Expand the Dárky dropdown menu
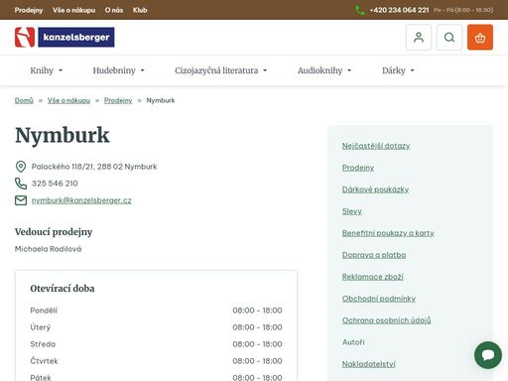This screenshot has width=508, height=381. pos(398,70)
